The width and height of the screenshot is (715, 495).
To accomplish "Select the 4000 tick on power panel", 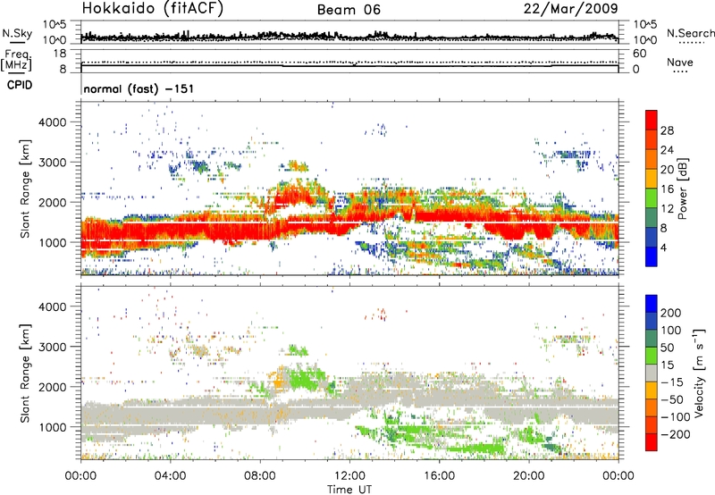I will (53, 122).
